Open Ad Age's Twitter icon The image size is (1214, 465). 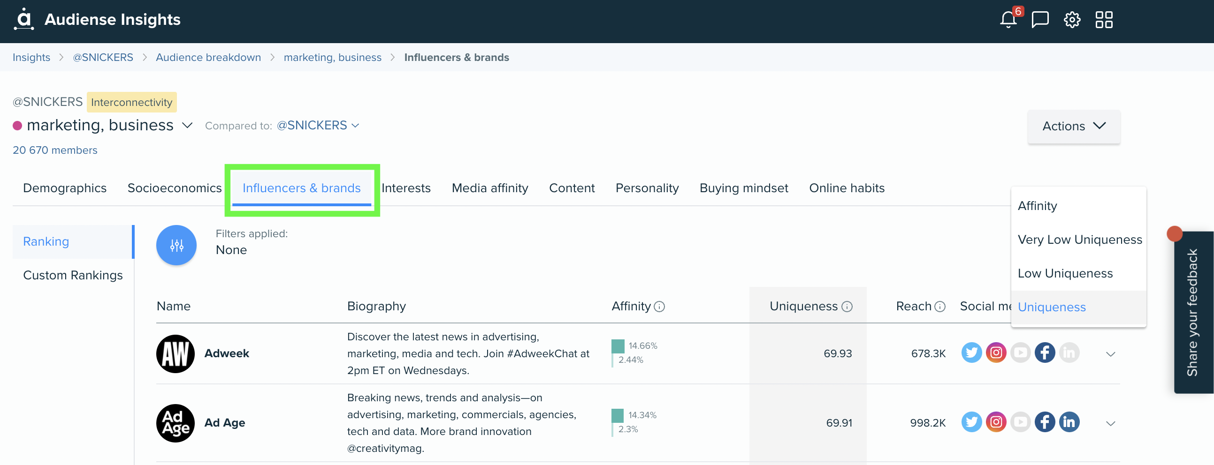pyautogui.click(x=971, y=422)
